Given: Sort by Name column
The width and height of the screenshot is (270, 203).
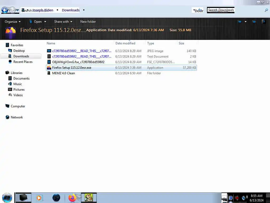Looking at the screenshot, I should (51, 43).
